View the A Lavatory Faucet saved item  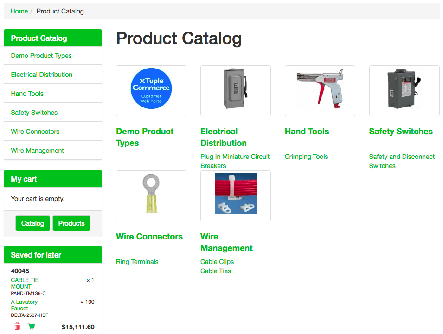[x=24, y=305]
